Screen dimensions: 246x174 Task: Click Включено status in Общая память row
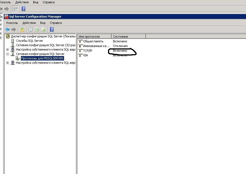pos(120,41)
